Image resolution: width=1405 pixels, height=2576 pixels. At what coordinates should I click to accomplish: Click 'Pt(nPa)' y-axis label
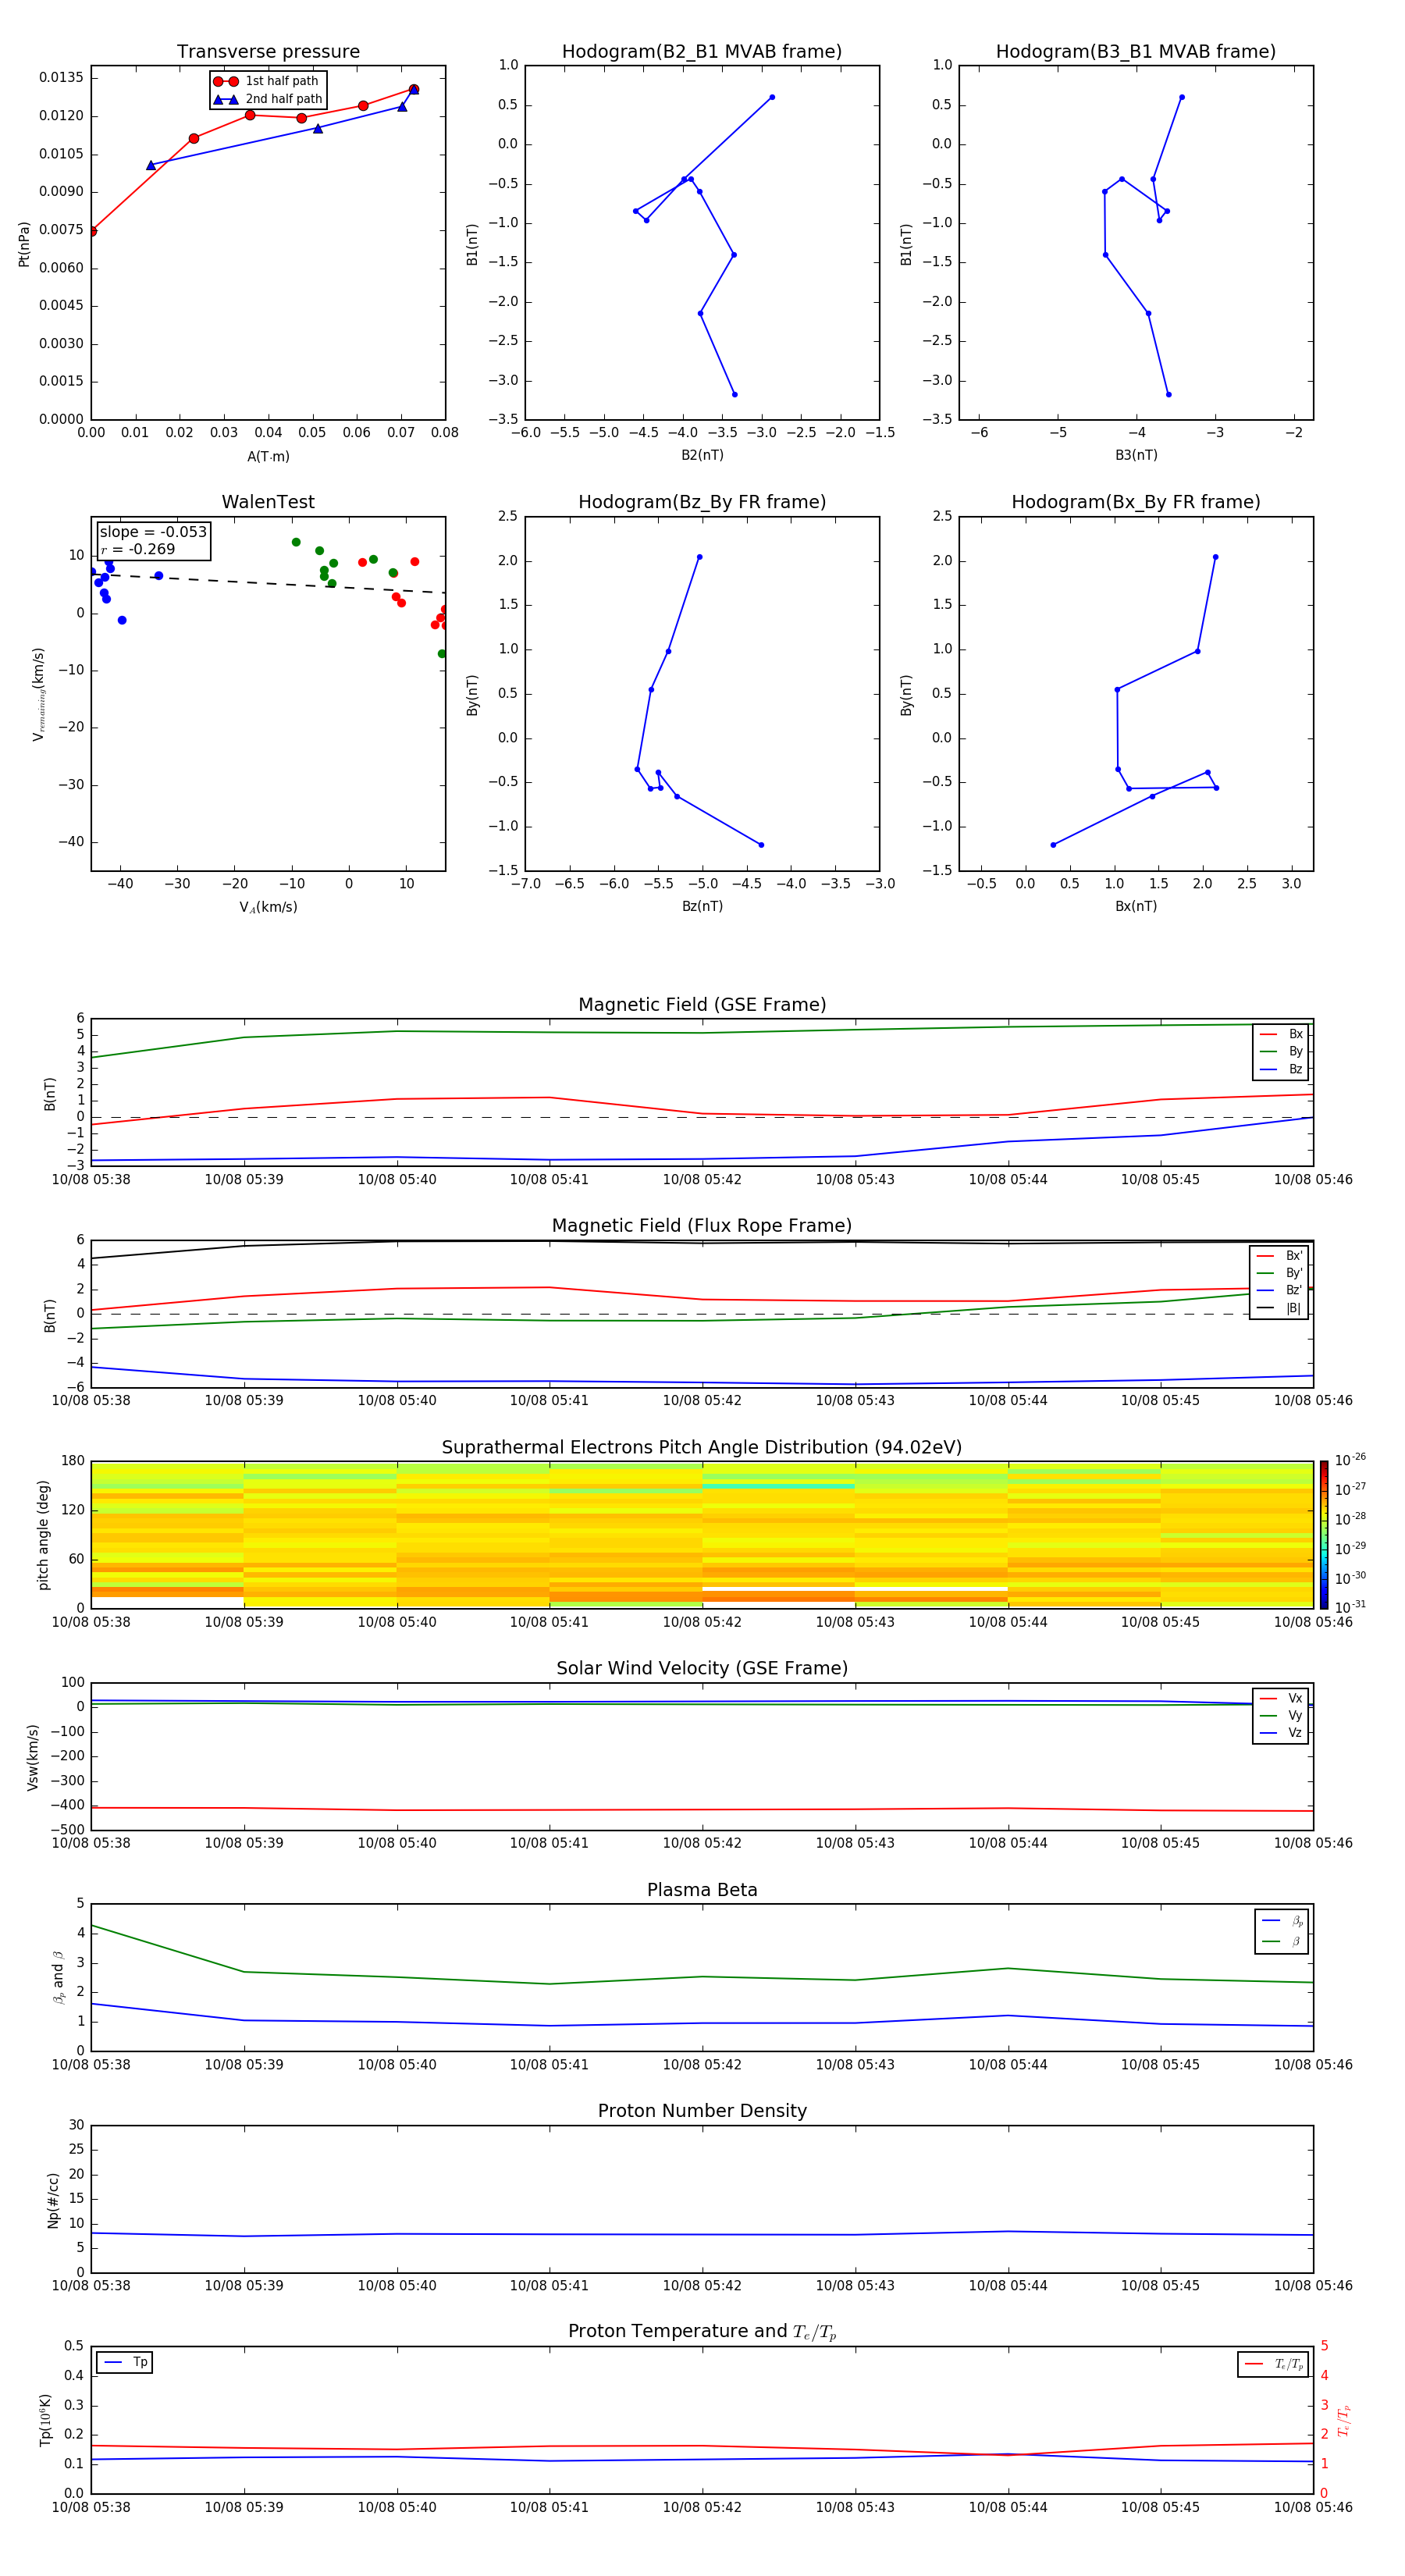[24, 244]
